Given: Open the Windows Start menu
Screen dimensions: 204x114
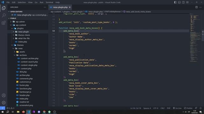Looking at the screenshot, I should [3, 112].
